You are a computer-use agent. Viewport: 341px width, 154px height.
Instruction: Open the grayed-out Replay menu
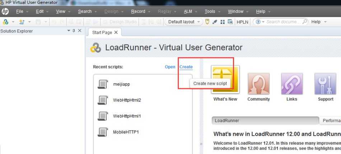coord(165,11)
